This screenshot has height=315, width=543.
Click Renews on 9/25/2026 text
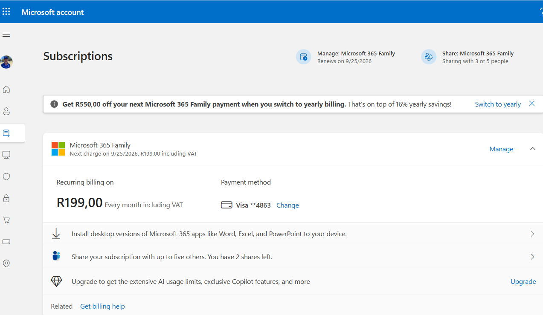[344, 61]
